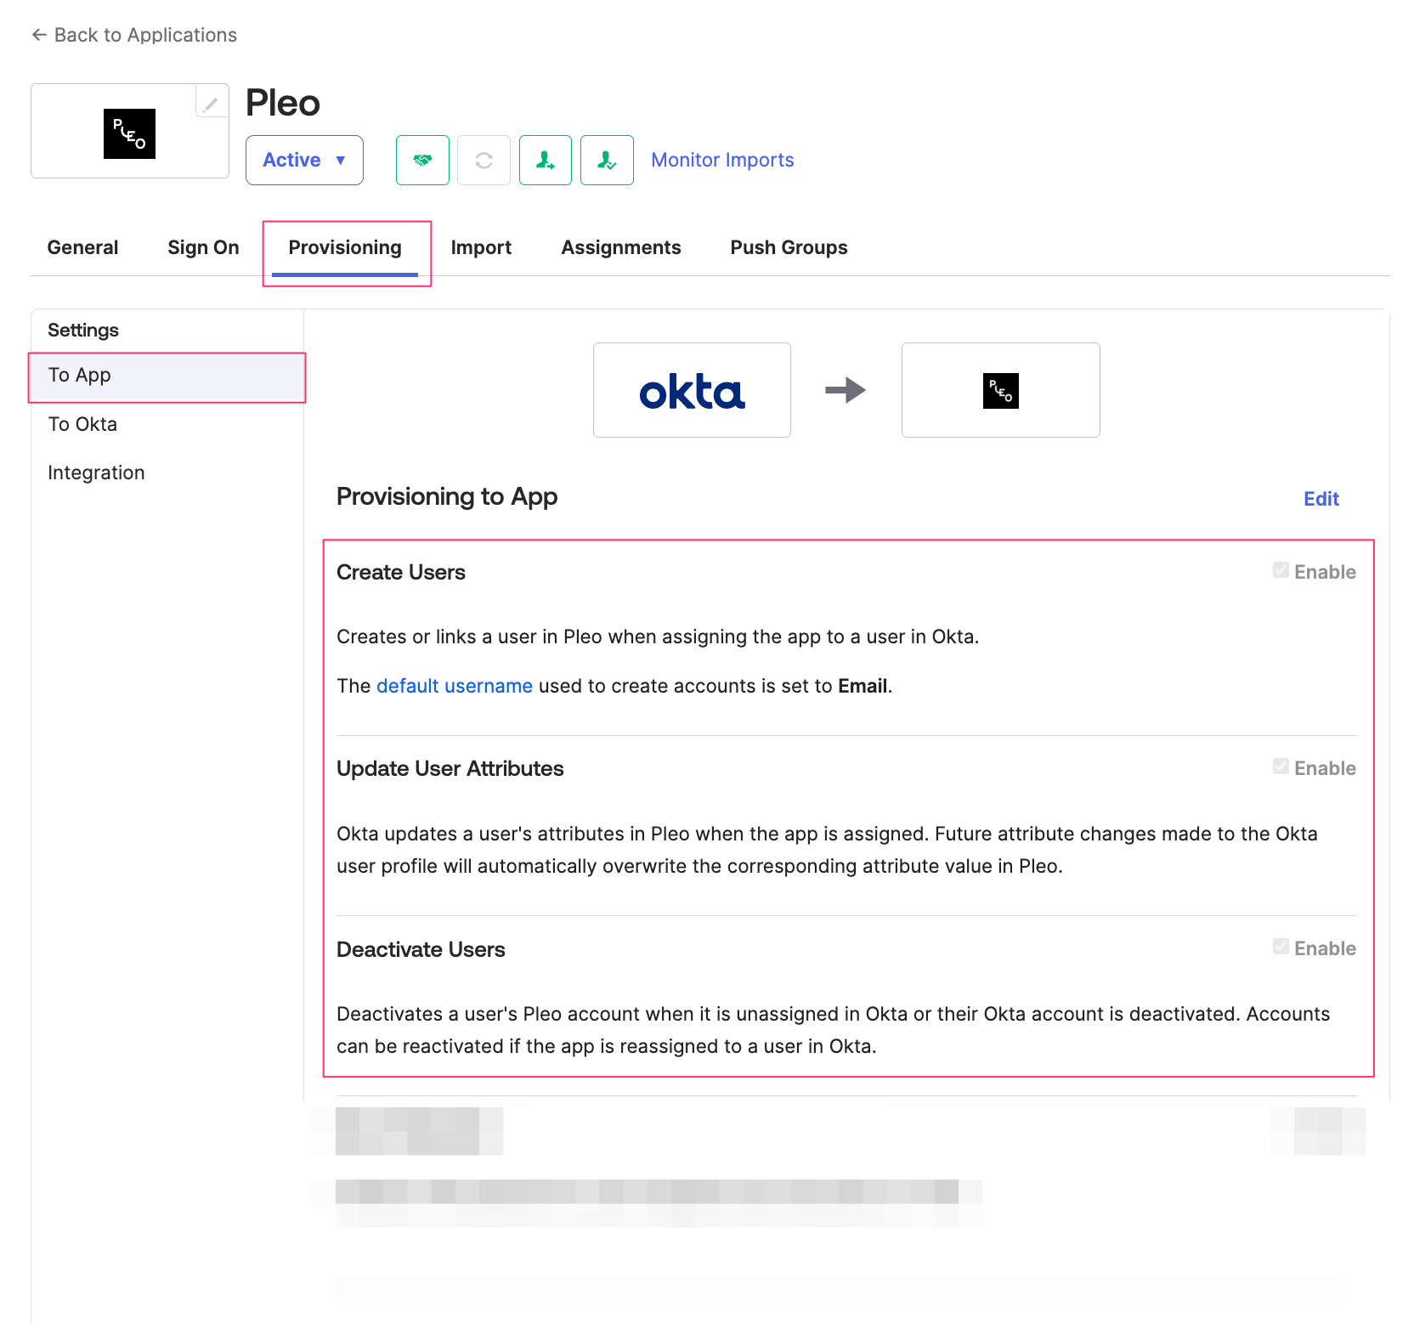This screenshot has height=1324, width=1414.
Task: Select the Provisioning tab
Action: (345, 247)
